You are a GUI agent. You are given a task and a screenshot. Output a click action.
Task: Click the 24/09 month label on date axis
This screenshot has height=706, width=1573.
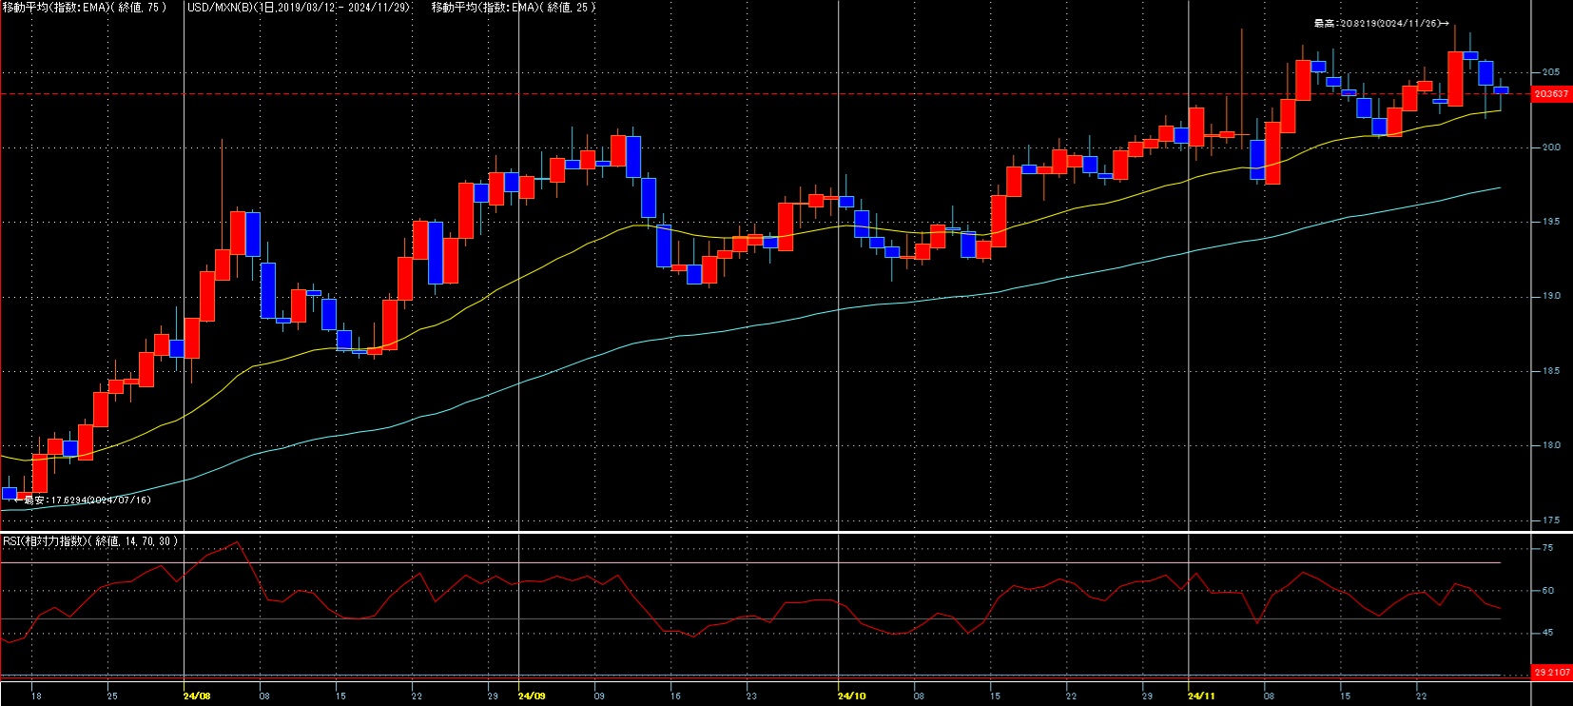point(532,696)
